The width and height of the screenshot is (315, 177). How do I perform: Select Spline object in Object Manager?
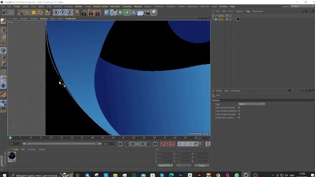[221, 16]
